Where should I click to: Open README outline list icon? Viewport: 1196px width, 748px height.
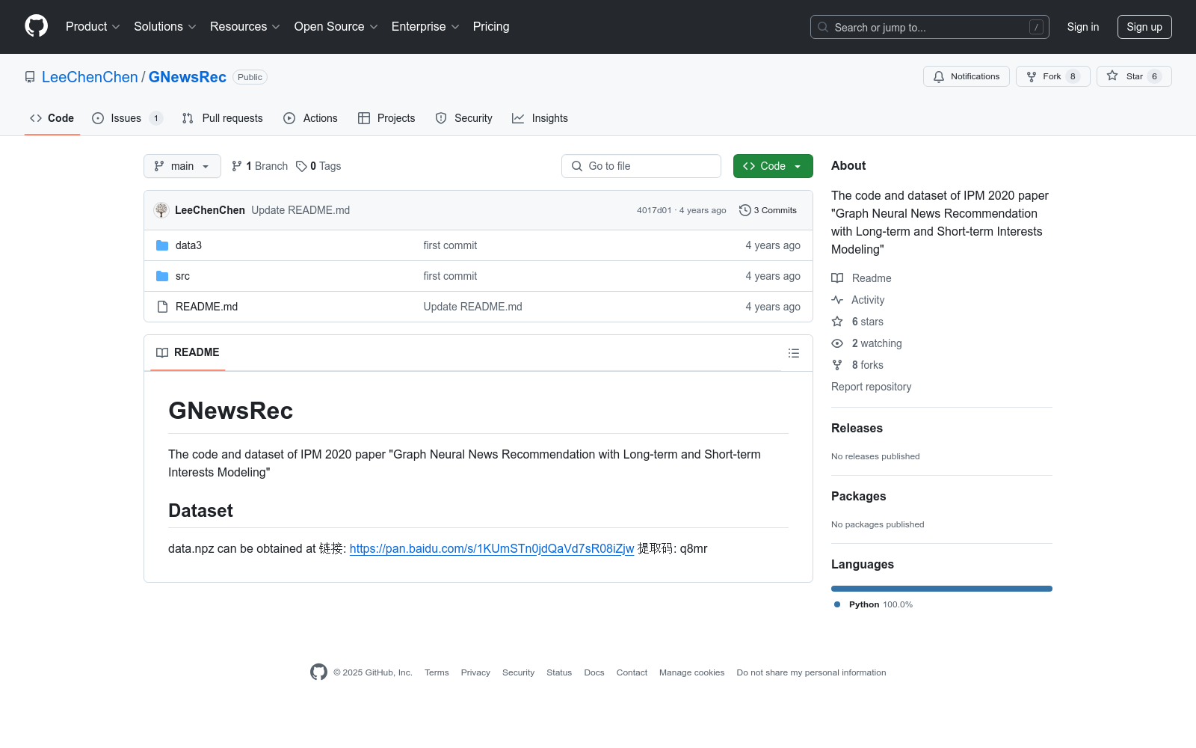coord(794,353)
